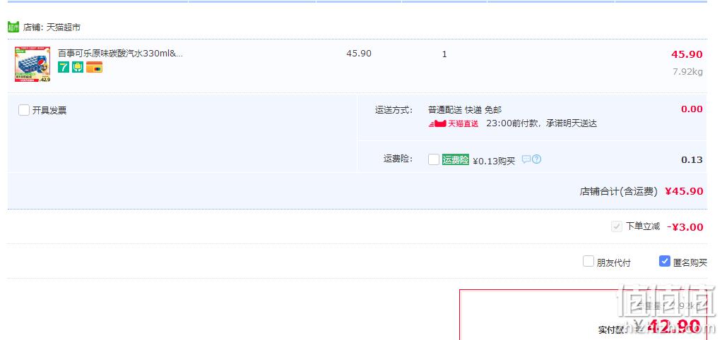722x340 pixels.
Task: Check the 开具发票 invoice checkbox
Action: coord(24,110)
